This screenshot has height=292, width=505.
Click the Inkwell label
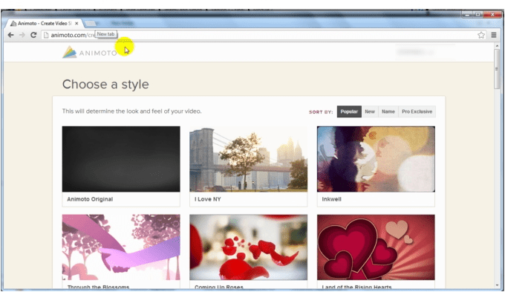[x=331, y=199]
